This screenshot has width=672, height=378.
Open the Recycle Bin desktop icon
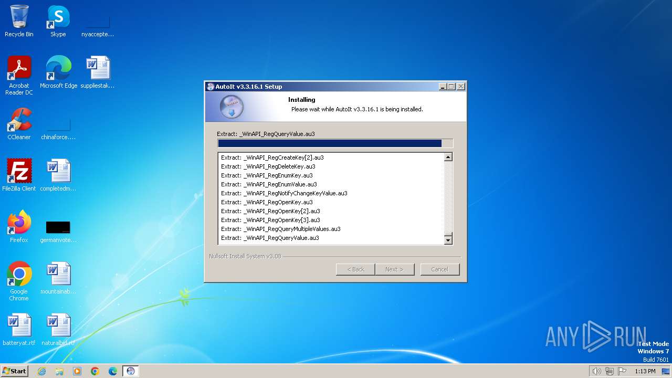pyautogui.click(x=19, y=21)
